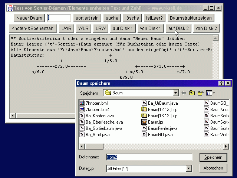
Task: Select file 7knoten.bm1
Action: coord(97,103)
